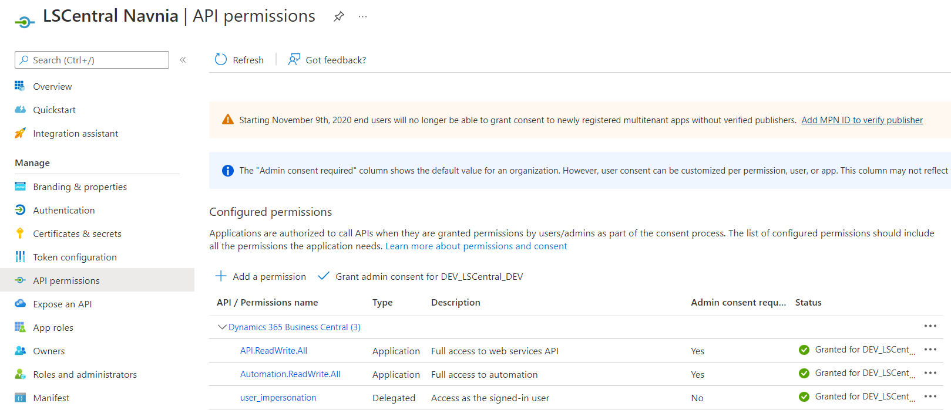Open context menu for Dynamics 365 group row

[x=930, y=326]
